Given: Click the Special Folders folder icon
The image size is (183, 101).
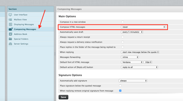Looking at the screenshot, I should 10,39.
